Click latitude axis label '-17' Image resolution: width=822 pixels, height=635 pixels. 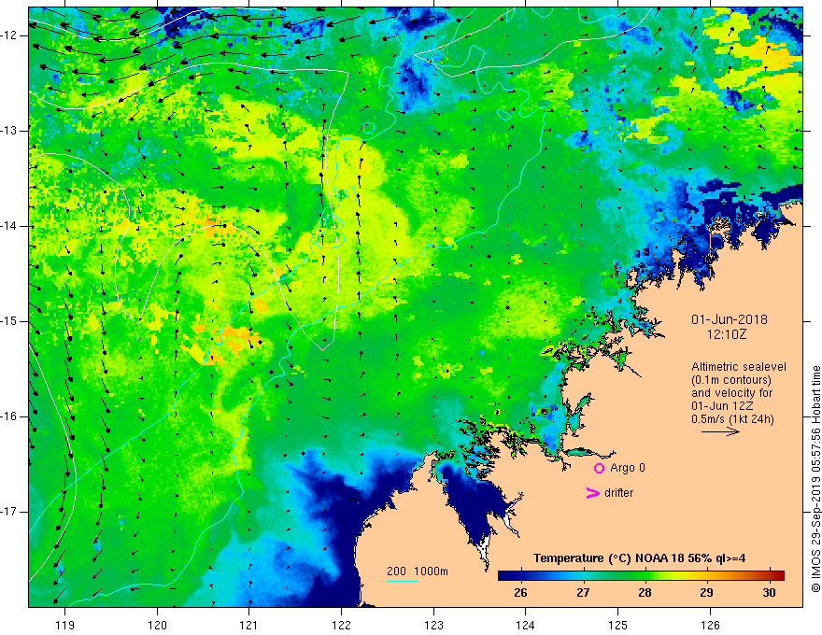coord(10,512)
